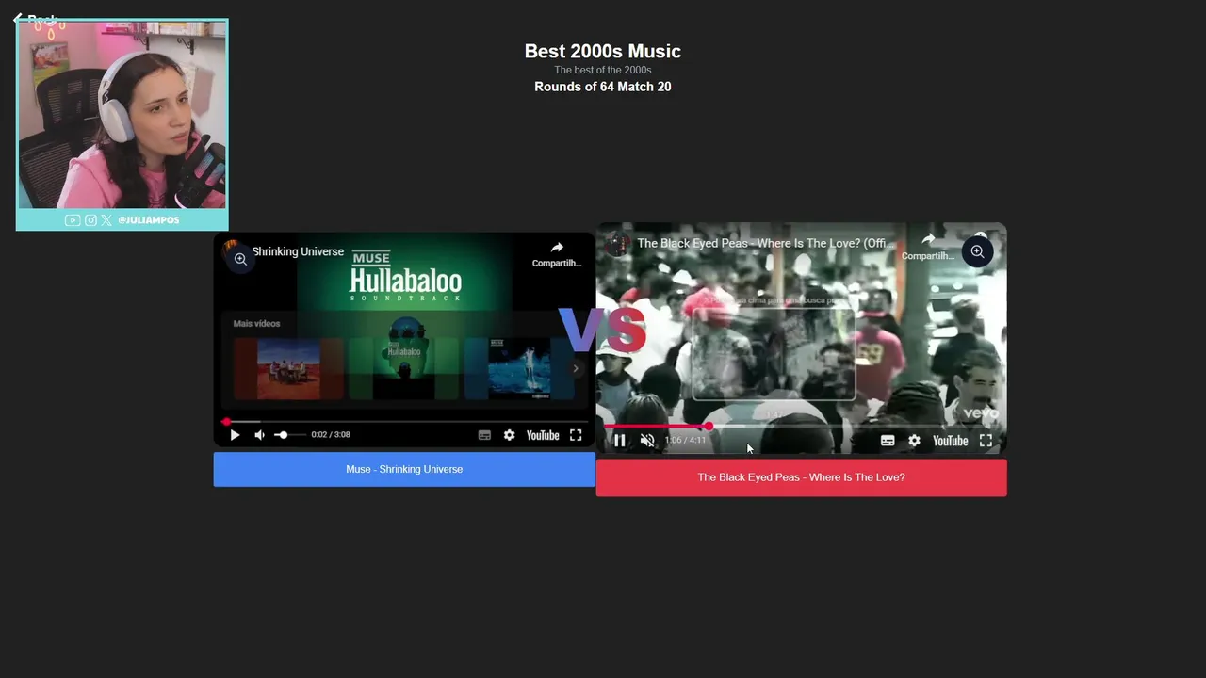
Task: Open settings gear on the Black Eyed Peas video
Action: click(914, 440)
